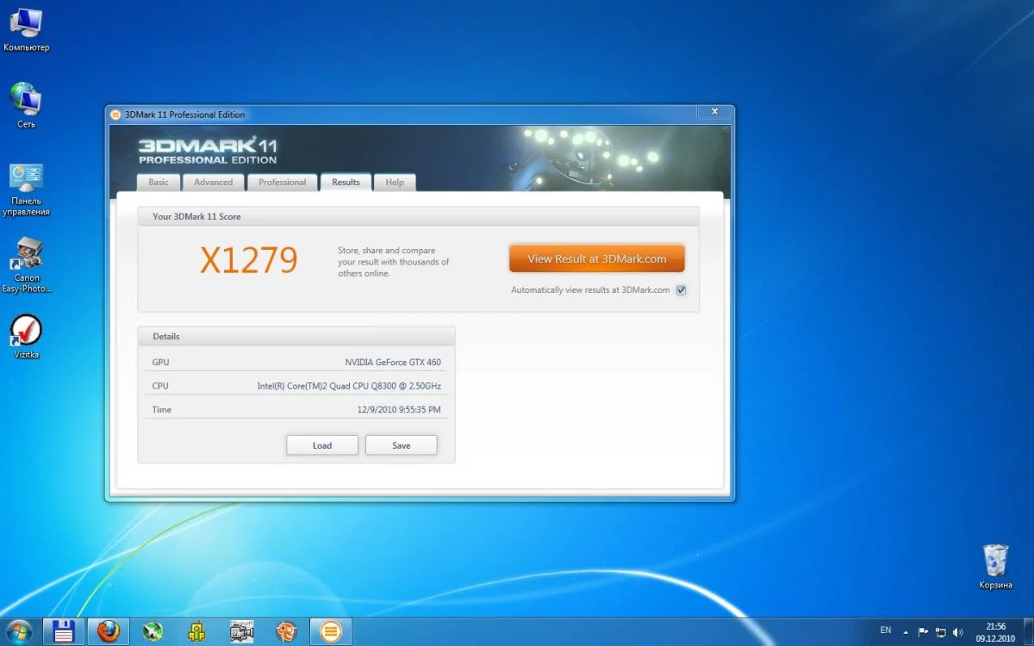Viewport: 1034px width, 646px height.
Task: Click the floppy disk taskbar icon
Action: pyautogui.click(x=64, y=631)
